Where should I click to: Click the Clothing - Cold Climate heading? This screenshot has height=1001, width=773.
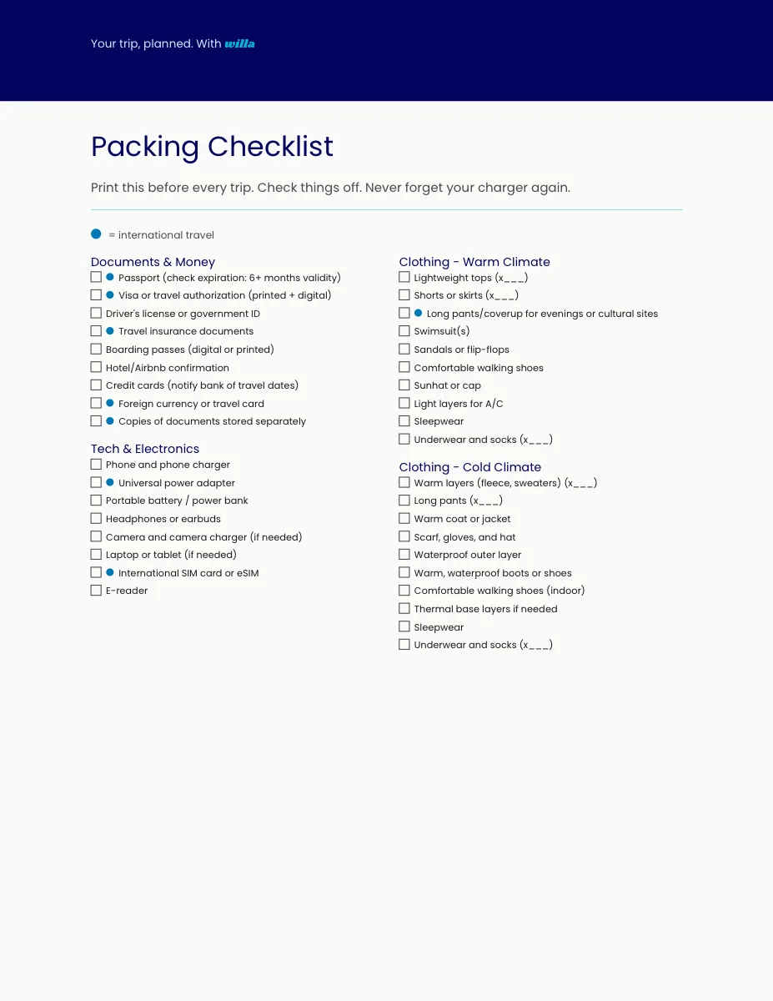pos(469,467)
